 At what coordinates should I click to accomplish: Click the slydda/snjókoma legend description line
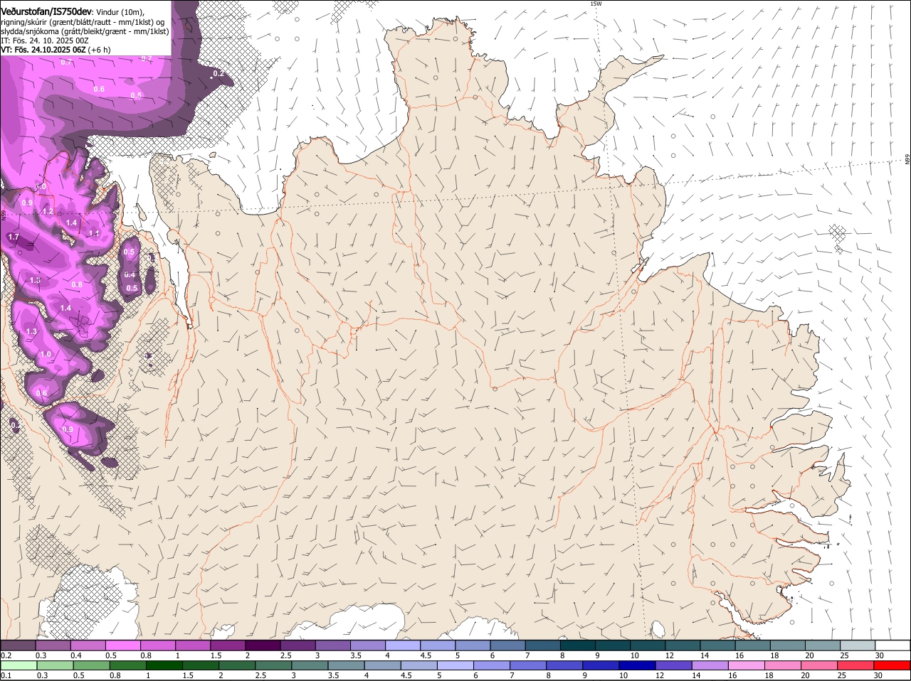click(85, 31)
